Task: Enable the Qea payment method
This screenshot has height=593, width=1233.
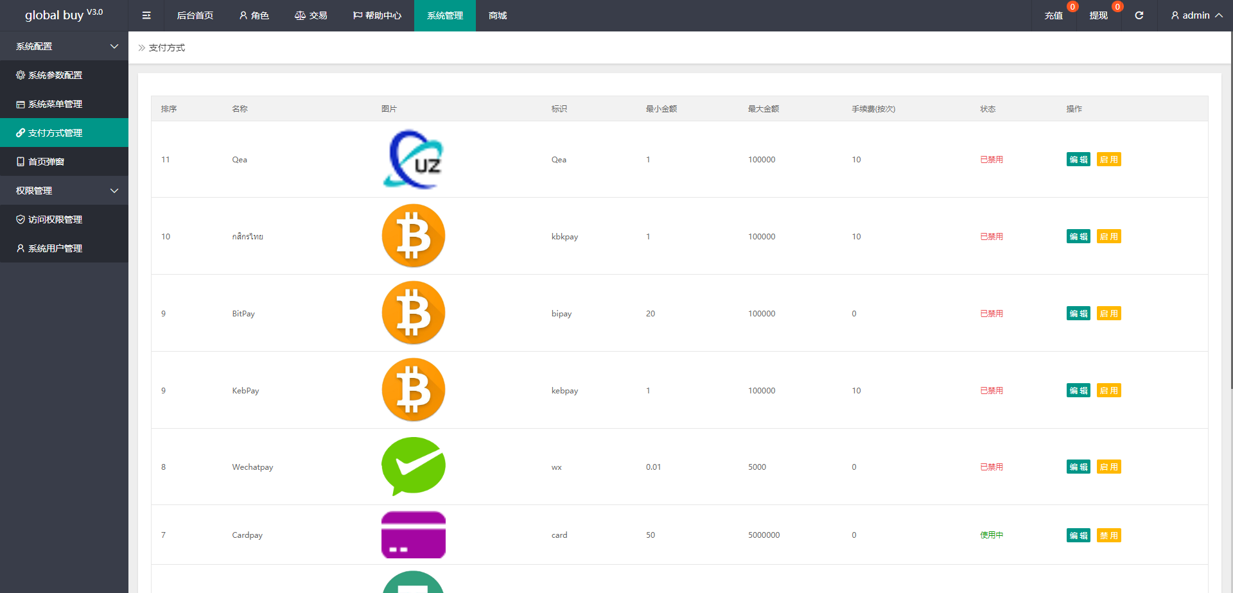Action: pyautogui.click(x=1109, y=159)
